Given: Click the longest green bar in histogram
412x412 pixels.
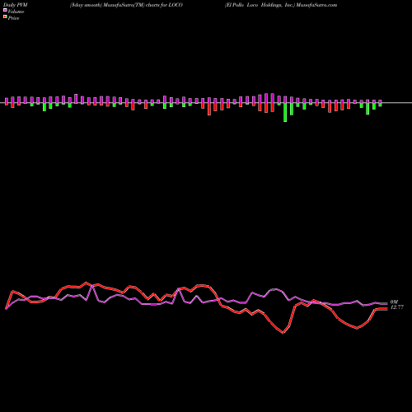Looking at the screenshot, I should [x=285, y=112].
